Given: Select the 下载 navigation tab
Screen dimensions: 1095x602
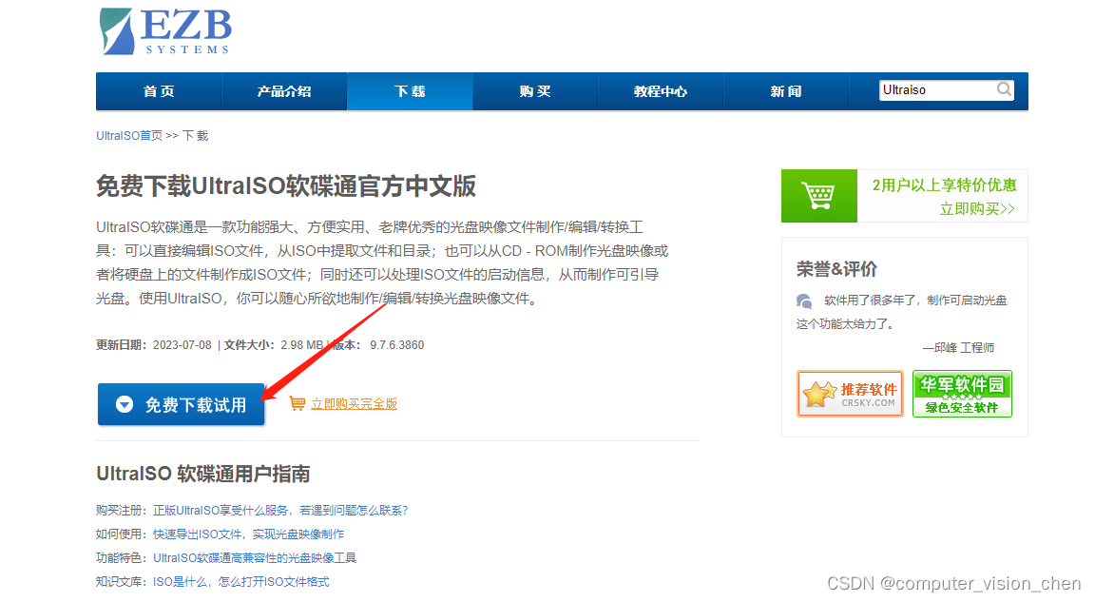Looking at the screenshot, I should click(410, 91).
